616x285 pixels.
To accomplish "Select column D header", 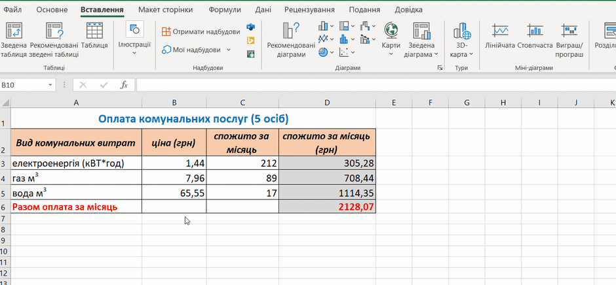I will coord(327,103).
